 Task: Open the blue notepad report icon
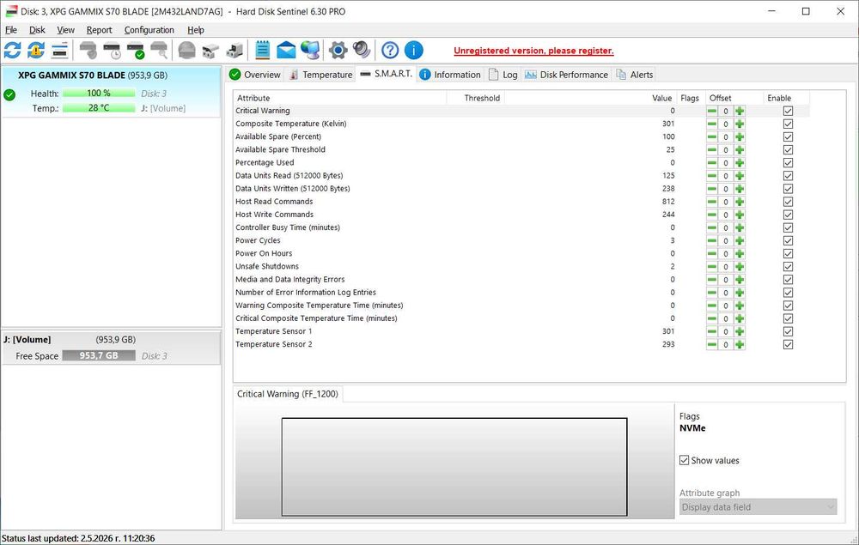(x=262, y=51)
